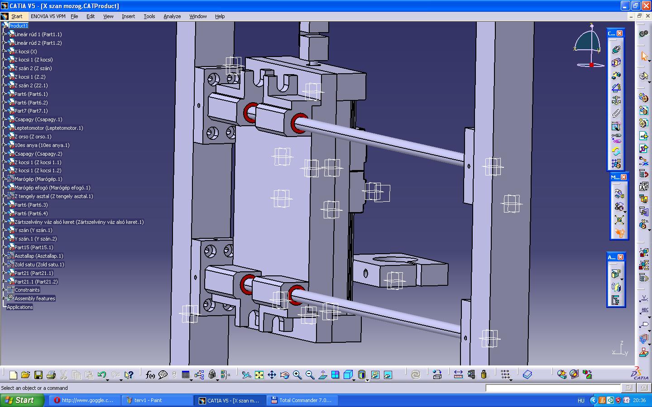Click the Print icon in toolbar
Image resolution: width=652 pixels, height=407 pixels.
pos(51,375)
